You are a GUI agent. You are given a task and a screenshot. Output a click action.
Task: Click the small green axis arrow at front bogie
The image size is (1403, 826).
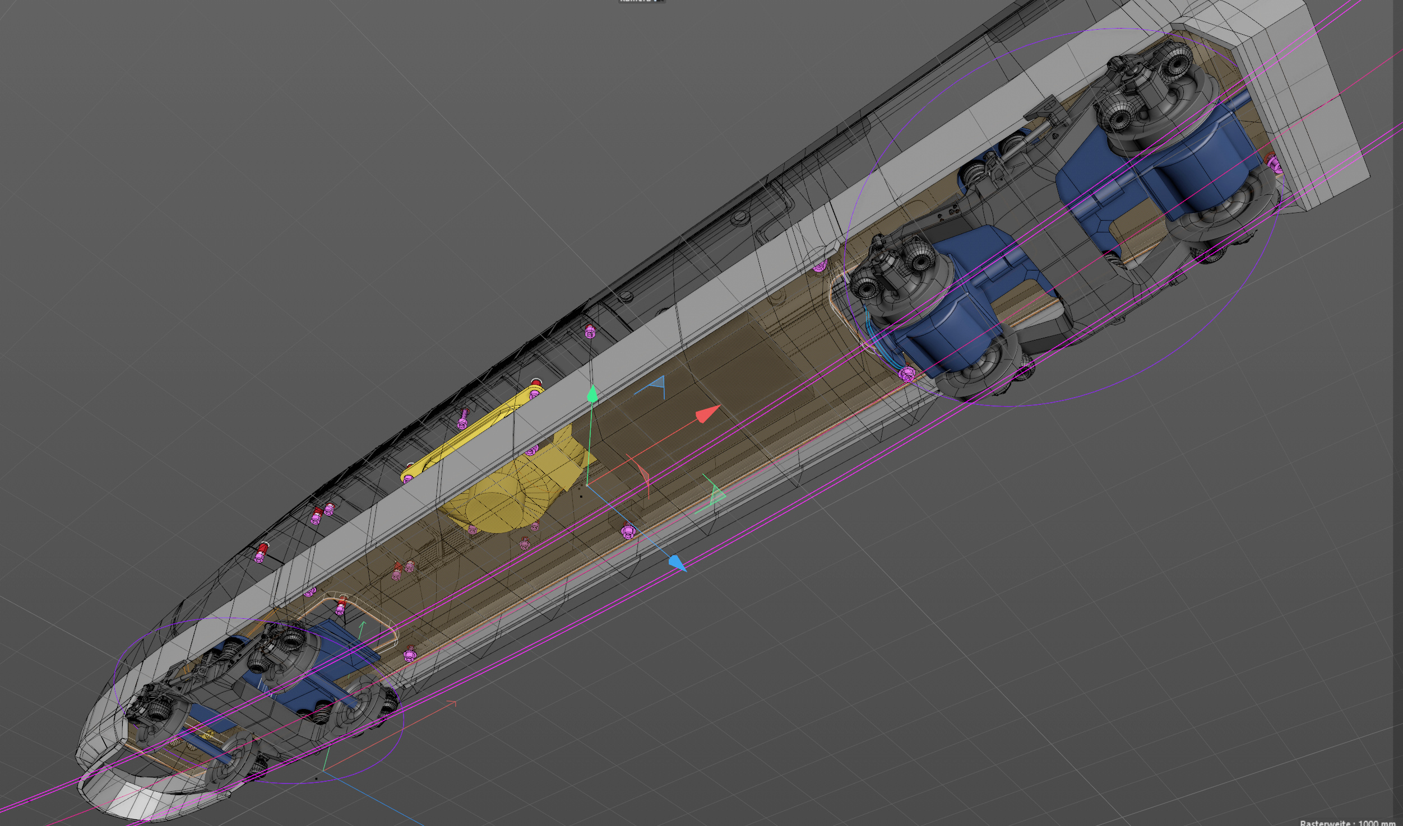tap(363, 623)
